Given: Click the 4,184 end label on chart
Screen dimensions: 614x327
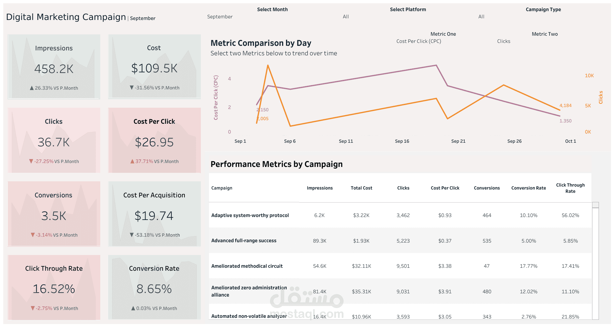Looking at the screenshot, I should pos(566,105).
